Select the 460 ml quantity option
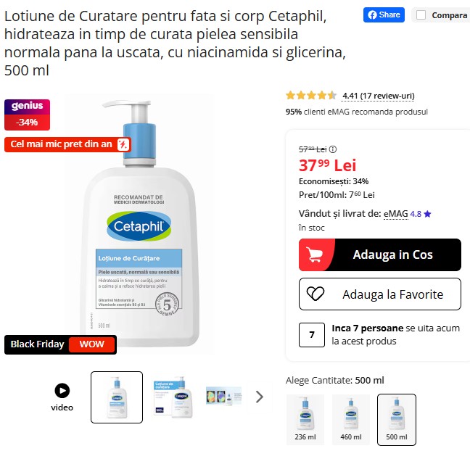Screen dimensions: 470x451 [351, 420]
